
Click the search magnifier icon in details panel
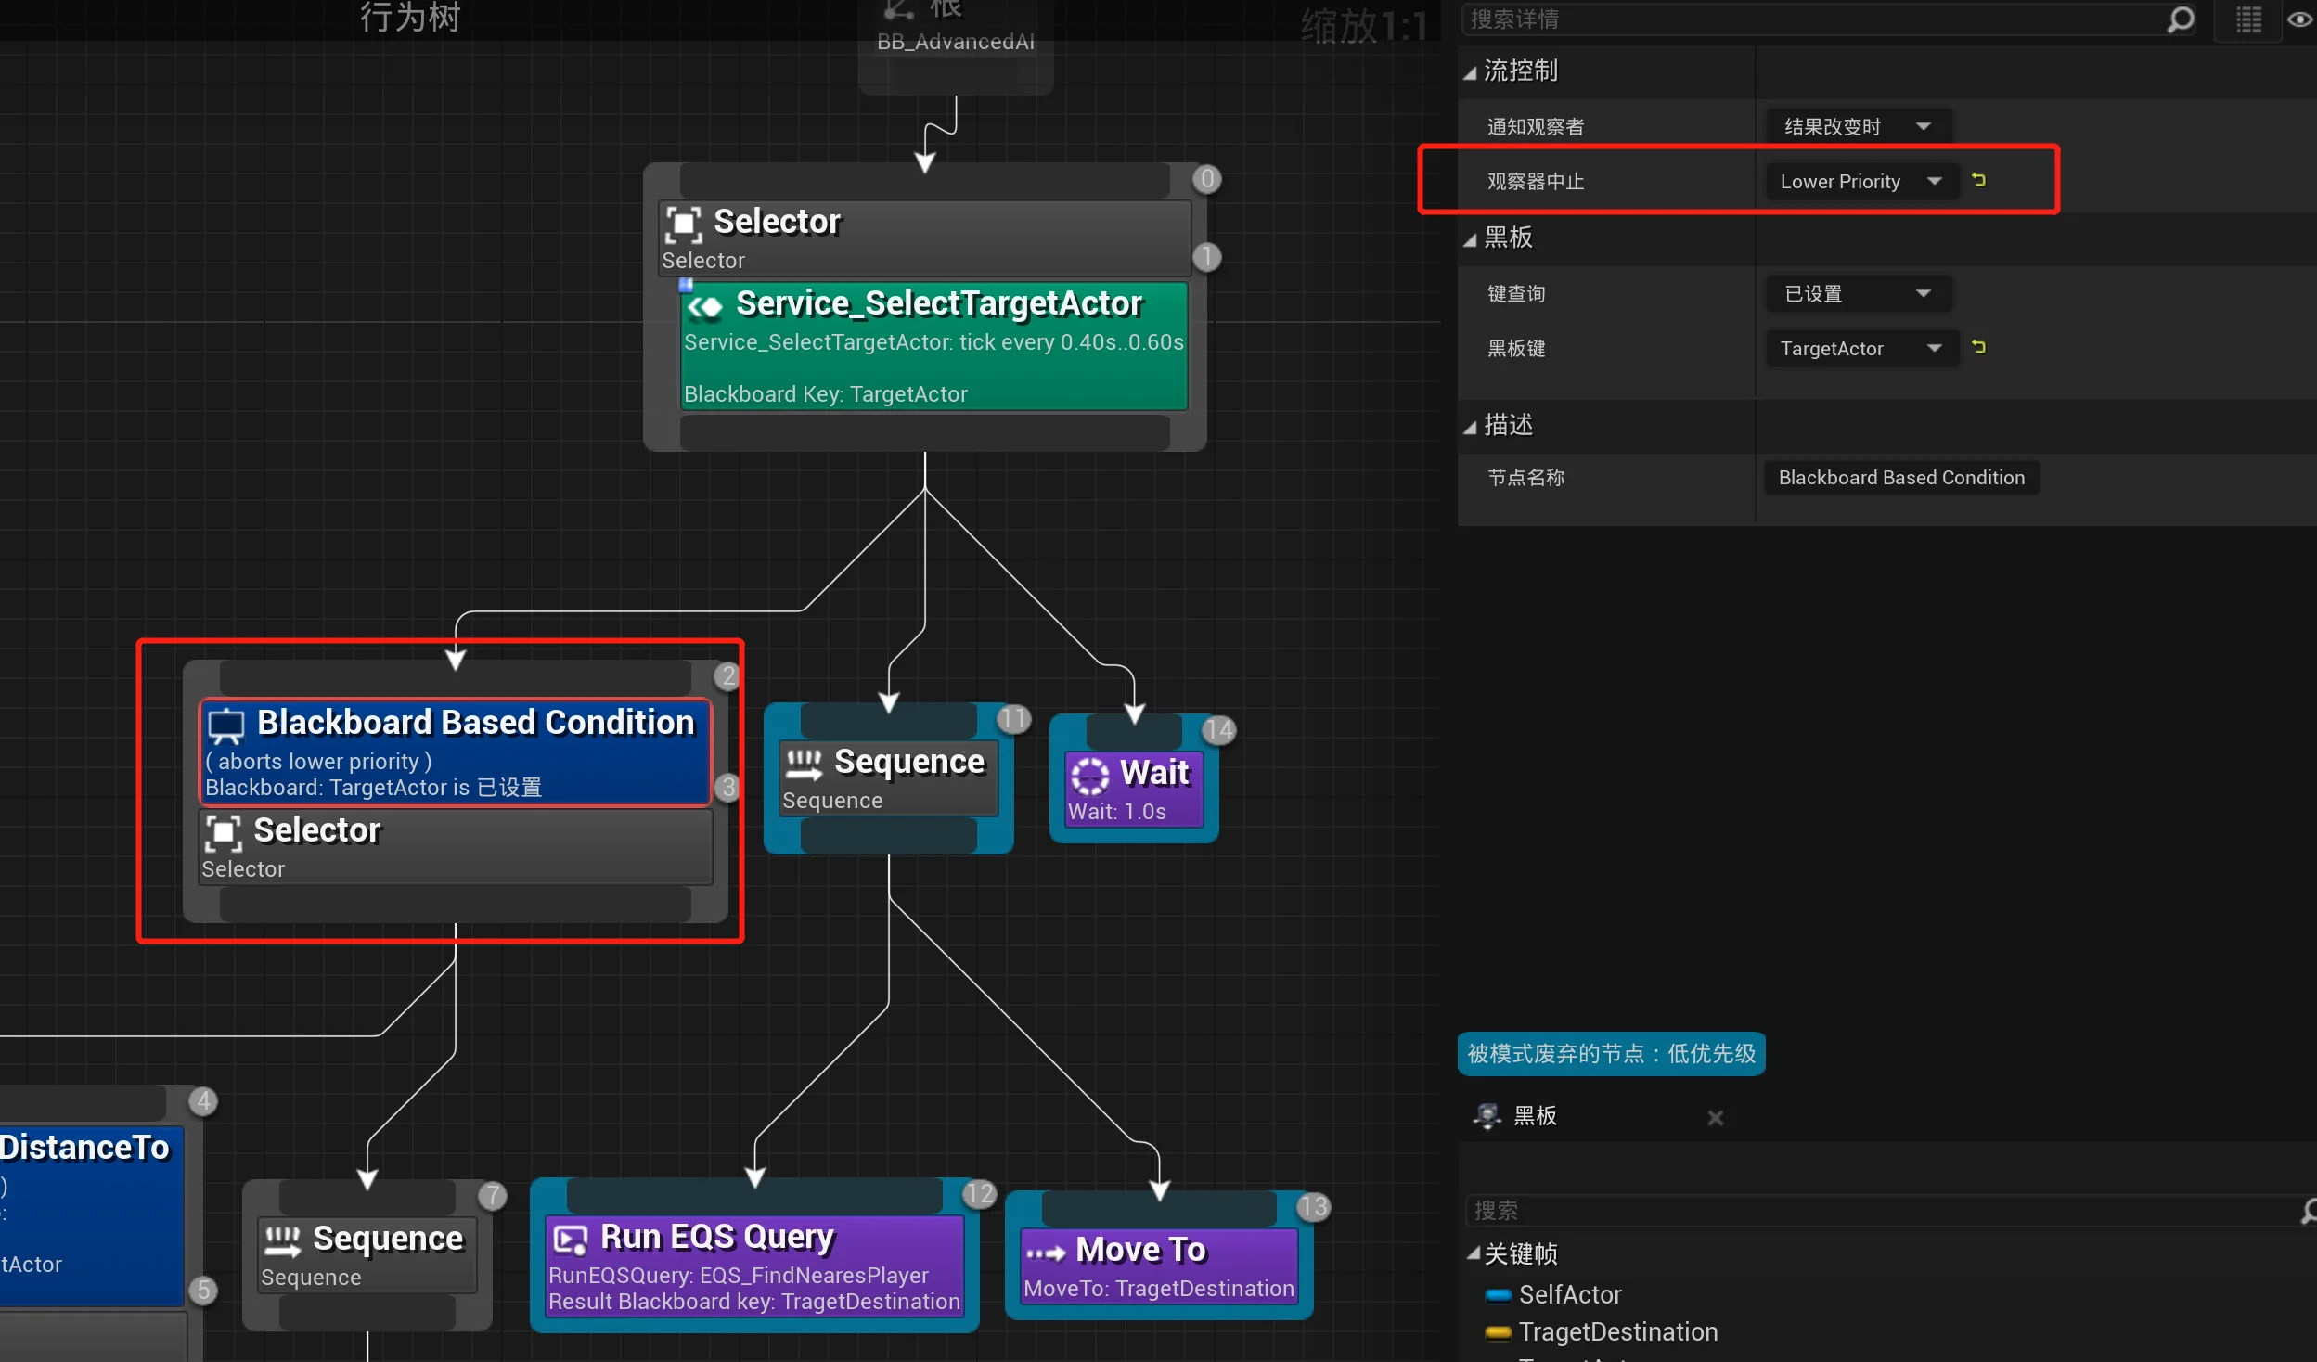[x=2181, y=19]
